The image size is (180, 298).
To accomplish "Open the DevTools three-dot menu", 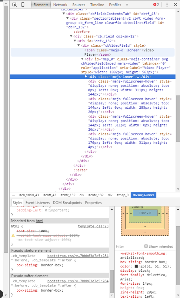I will click(x=167, y=5).
